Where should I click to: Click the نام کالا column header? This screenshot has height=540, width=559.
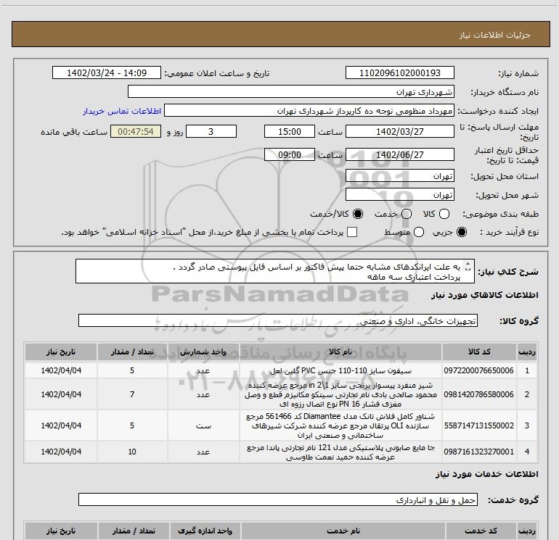(340, 352)
